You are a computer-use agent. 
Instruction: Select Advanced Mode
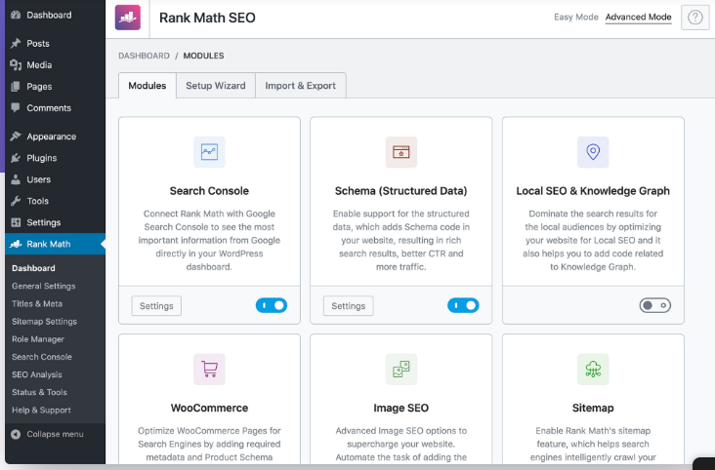pos(638,17)
